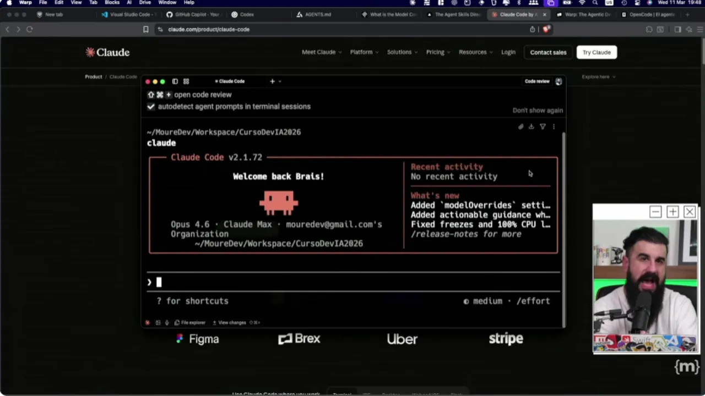Click the filter funnel icon on block
Image resolution: width=705 pixels, height=396 pixels.
(x=543, y=127)
